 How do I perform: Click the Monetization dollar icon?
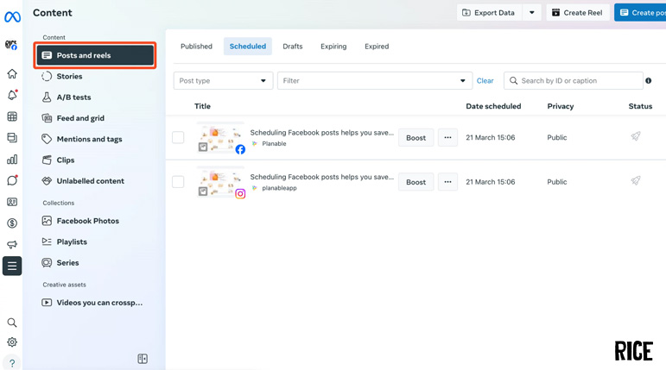point(12,223)
